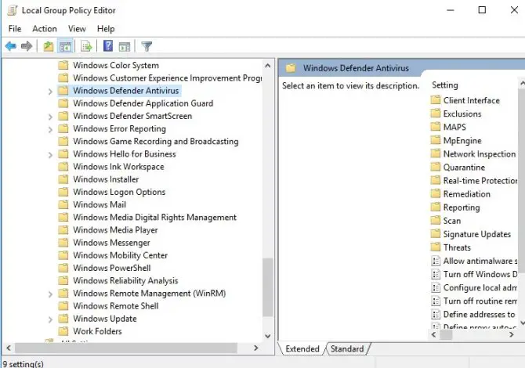This screenshot has height=368, width=525.
Task: Open the Help toolbar icon
Action: pyautogui.click(x=108, y=45)
